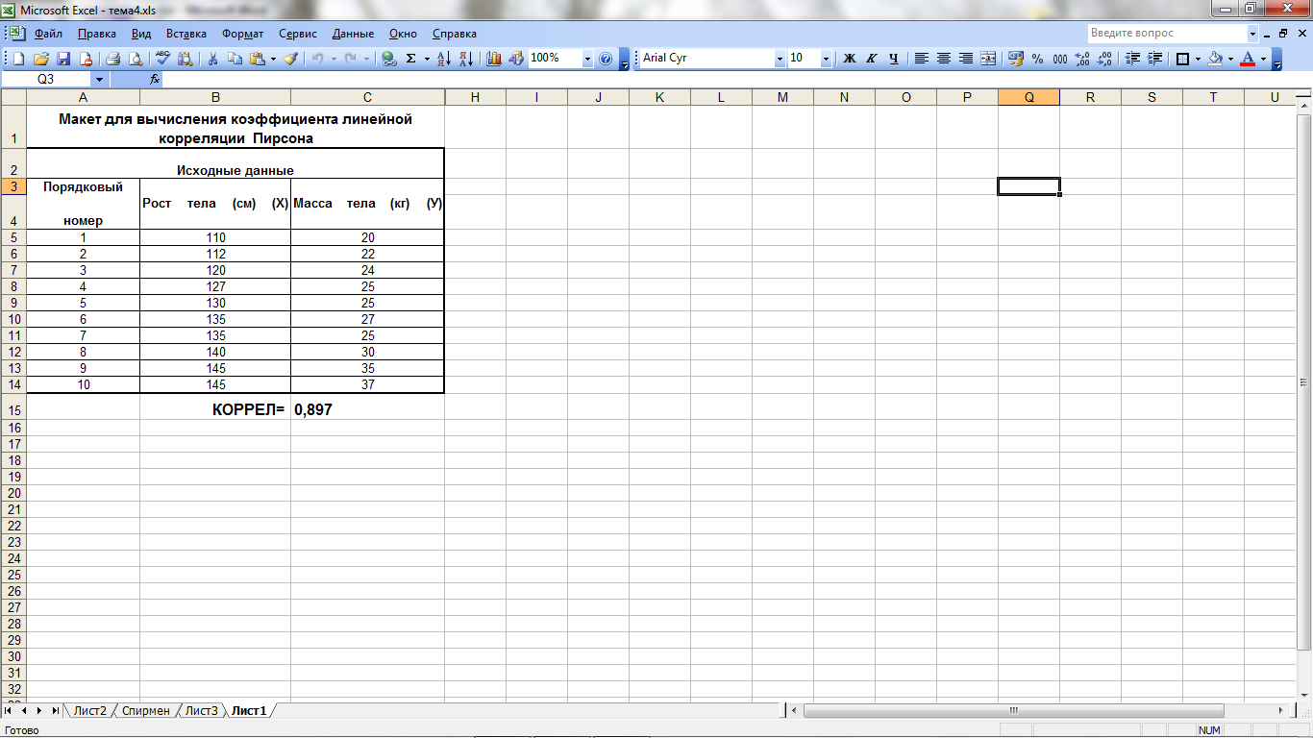Run the spelling check
The width and height of the screenshot is (1313, 738).
click(x=162, y=59)
